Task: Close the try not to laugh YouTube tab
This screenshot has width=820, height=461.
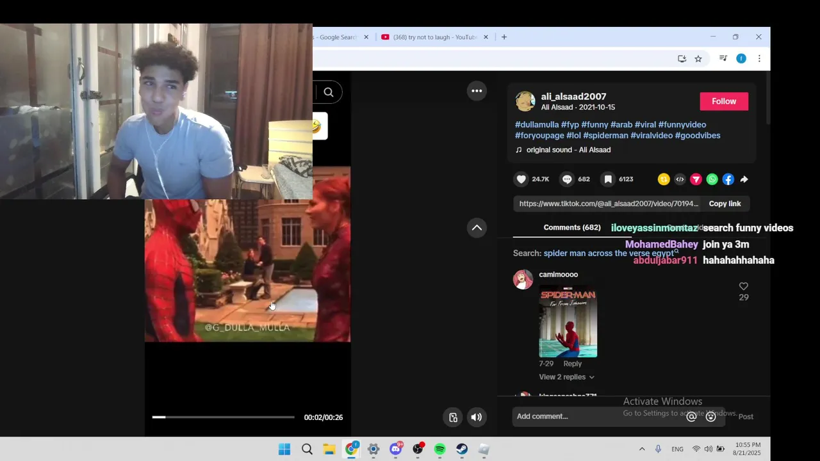Action: (x=486, y=37)
